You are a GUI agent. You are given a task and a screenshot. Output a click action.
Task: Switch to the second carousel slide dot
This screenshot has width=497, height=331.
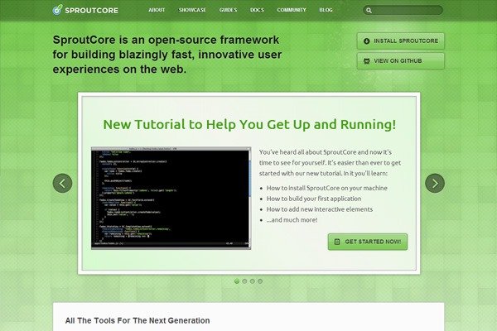pyautogui.click(x=244, y=281)
